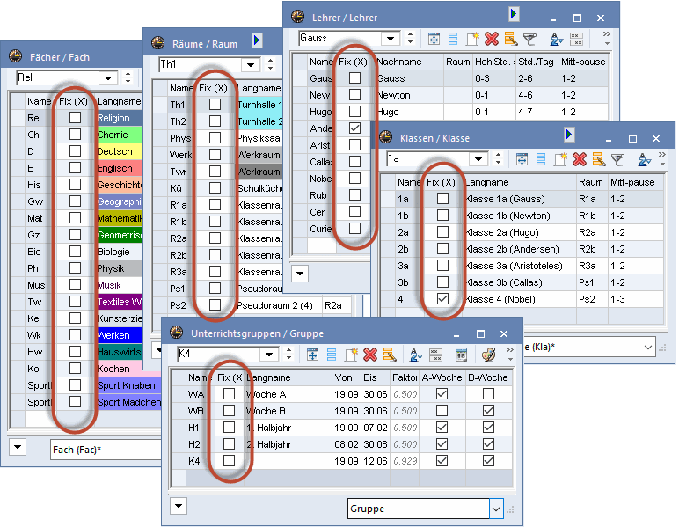The height and width of the screenshot is (527, 679).
Task: Open the K4 dropdown in Unterrichtsgruppen window
Action: (x=269, y=355)
